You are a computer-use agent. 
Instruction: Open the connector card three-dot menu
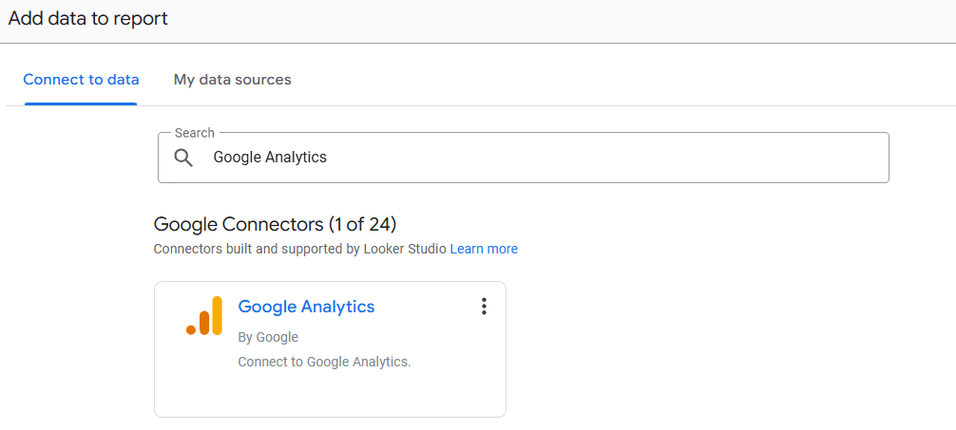(484, 306)
